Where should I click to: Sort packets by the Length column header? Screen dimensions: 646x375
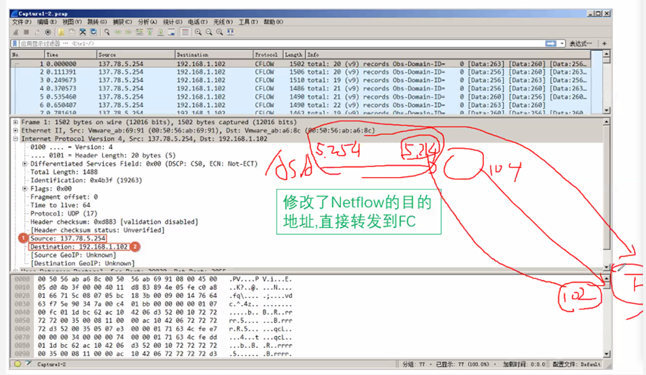(x=294, y=54)
